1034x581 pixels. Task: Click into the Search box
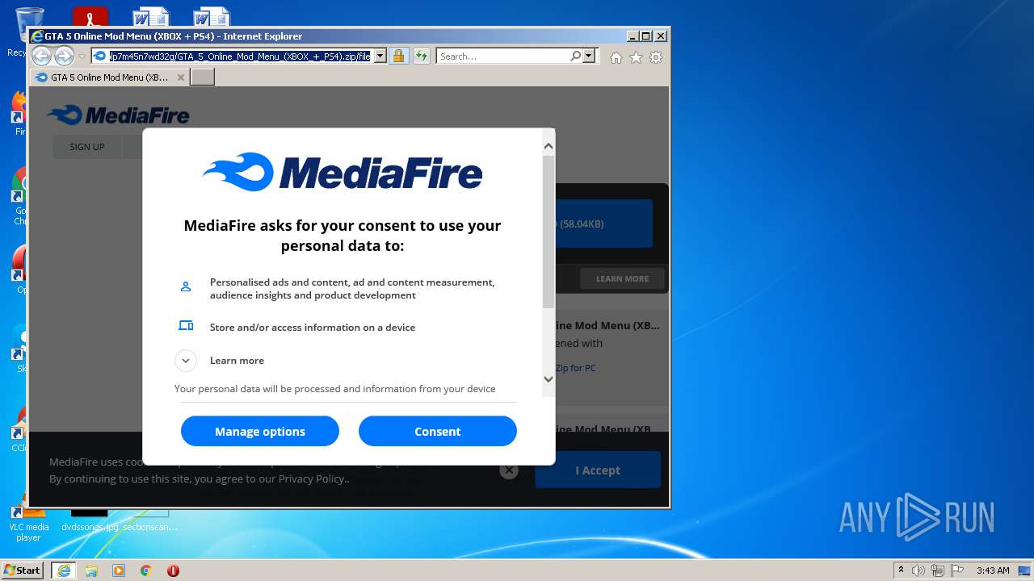tap(502, 56)
